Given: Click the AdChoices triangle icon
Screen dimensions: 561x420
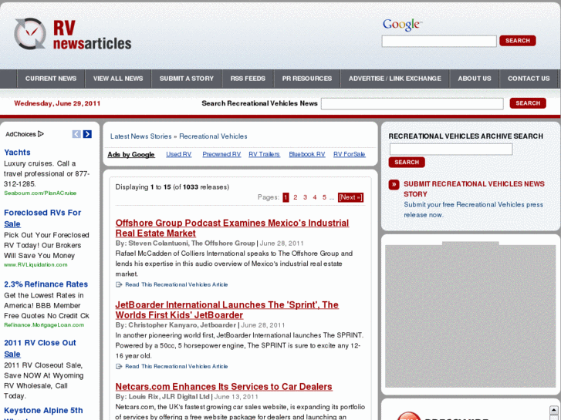Looking at the screenshot, I should click(41, 134).
